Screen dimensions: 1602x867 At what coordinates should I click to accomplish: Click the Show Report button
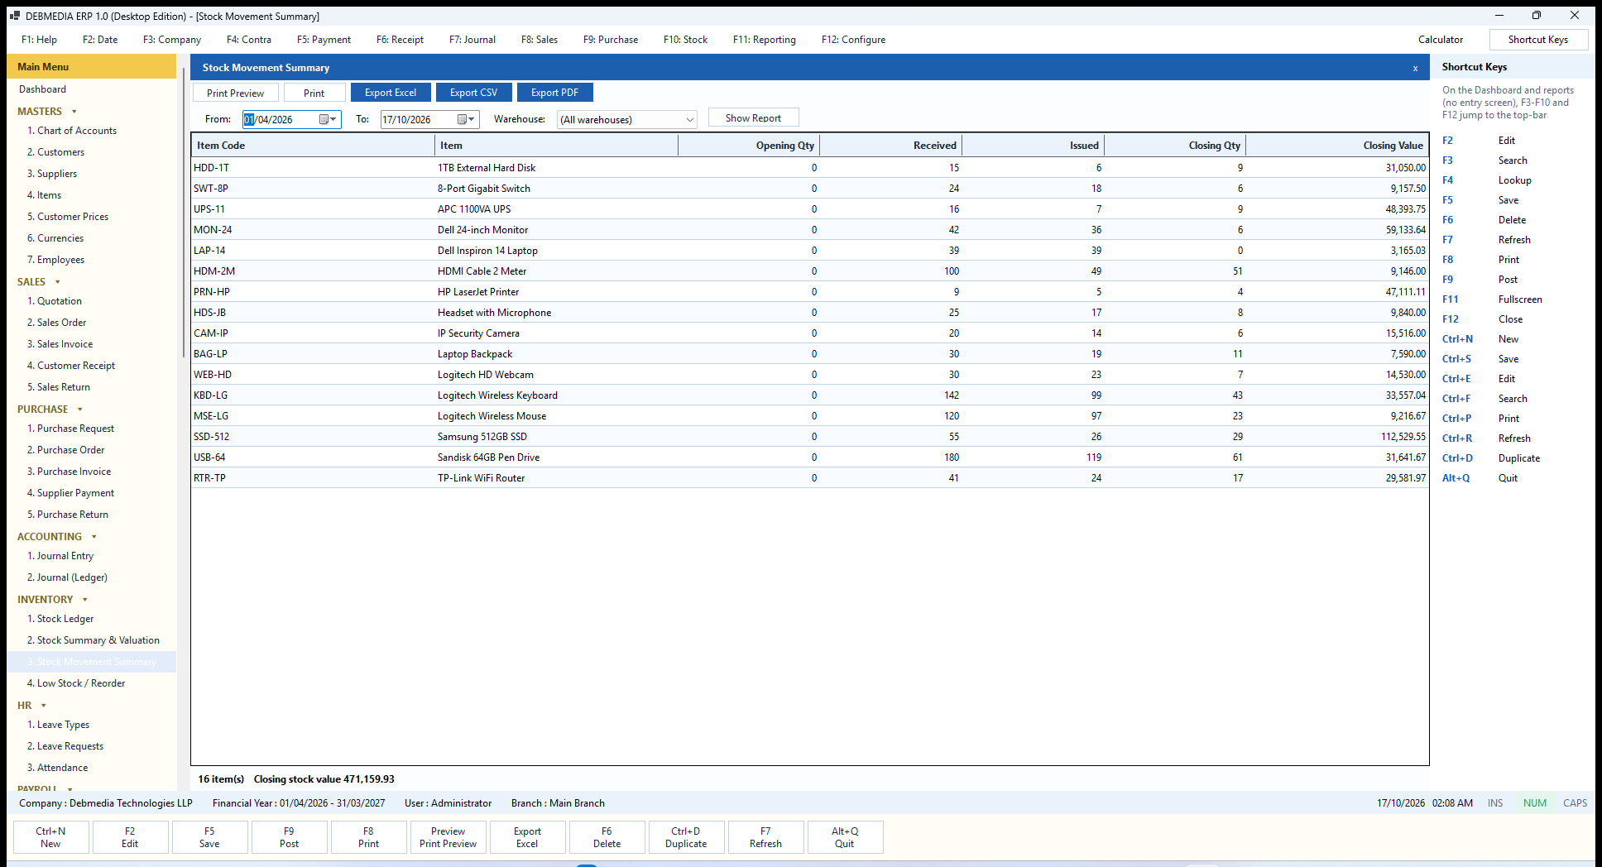753,118
